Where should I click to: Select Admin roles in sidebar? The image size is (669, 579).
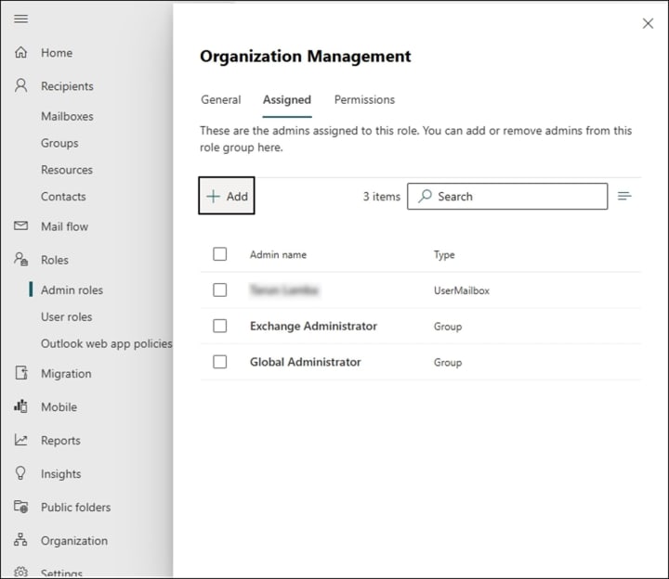pyautogui.click(x=72, y=290)
